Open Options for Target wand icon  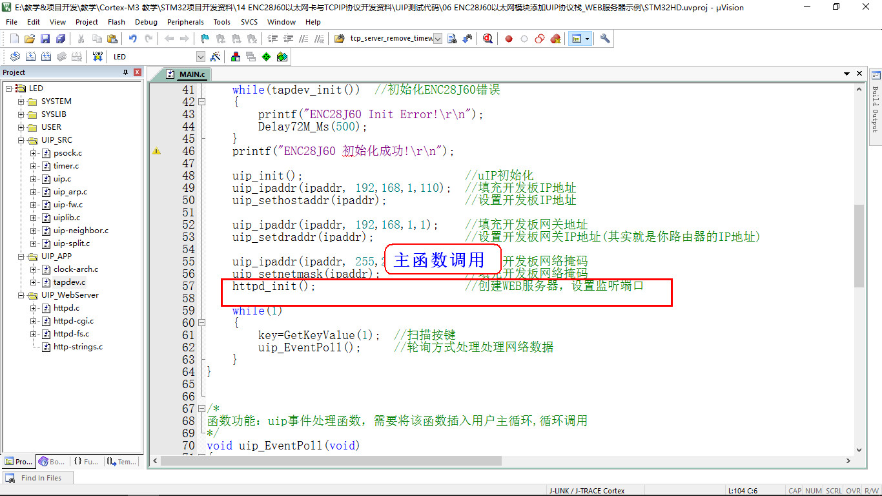tap(216, 57)
